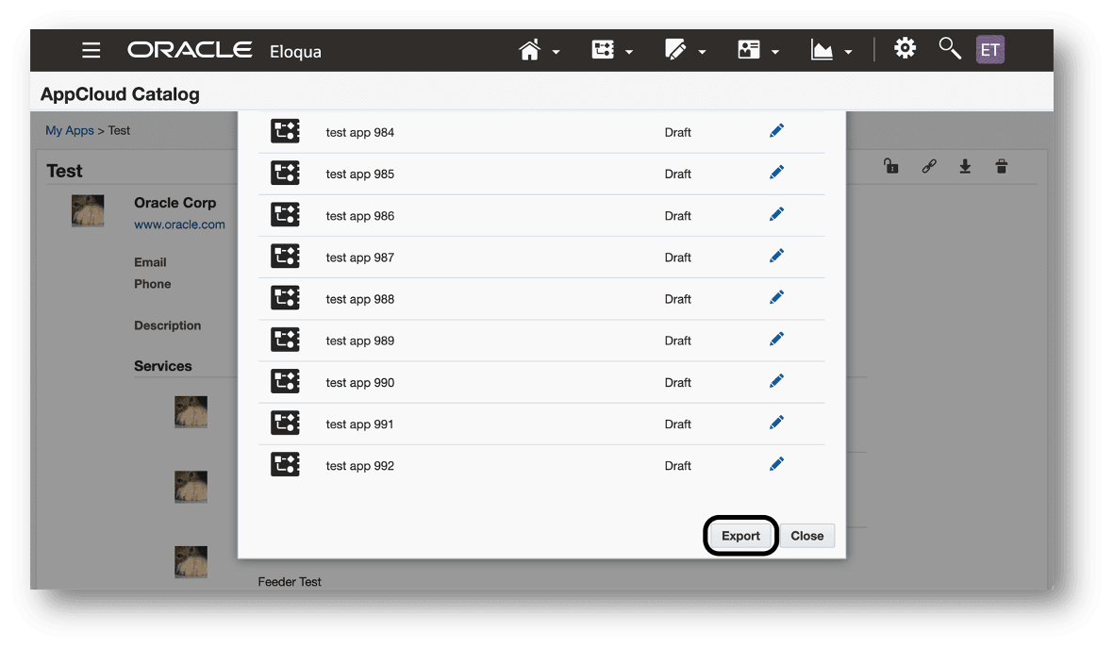The image size is (1113, 649).
Task: Open the www.oracle.com link
Action: [179, 225]
